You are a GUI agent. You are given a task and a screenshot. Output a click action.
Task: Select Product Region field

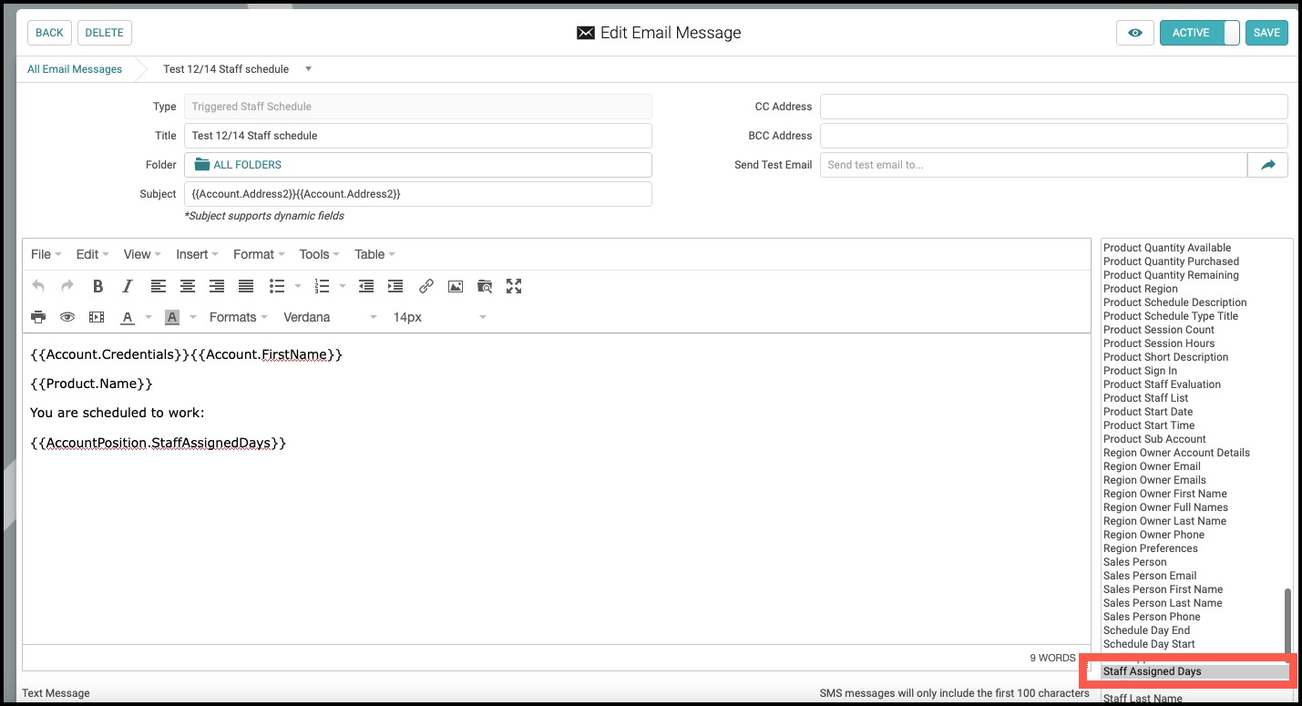pos(1141,289)
